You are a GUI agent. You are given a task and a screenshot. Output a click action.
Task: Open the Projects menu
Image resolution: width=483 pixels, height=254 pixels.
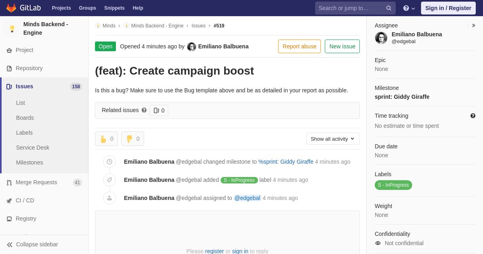[x=61, y=8]
